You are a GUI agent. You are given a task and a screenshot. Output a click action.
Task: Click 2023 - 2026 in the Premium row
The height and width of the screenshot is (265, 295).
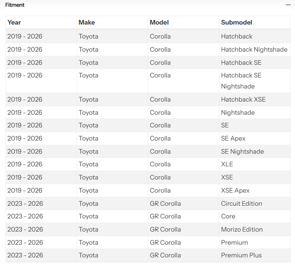pos(25,243)
